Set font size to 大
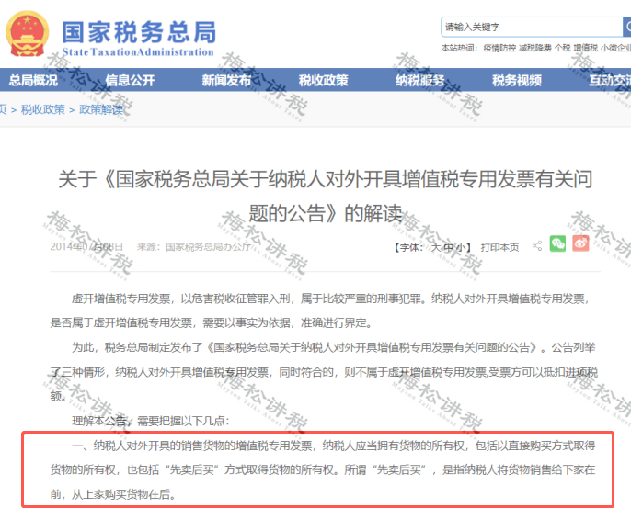This screenshot has width=631, height=508. pyautogui.click(x=436, y=247)
